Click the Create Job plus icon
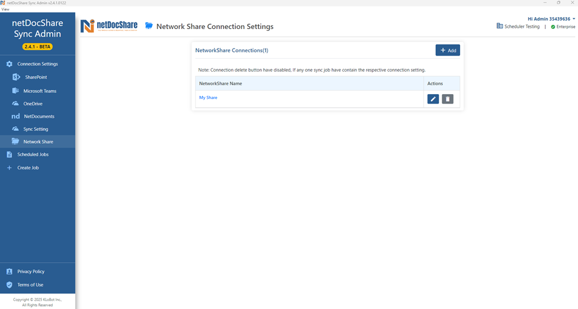Viewport: 578px width, 309px height. coord(9,168)
